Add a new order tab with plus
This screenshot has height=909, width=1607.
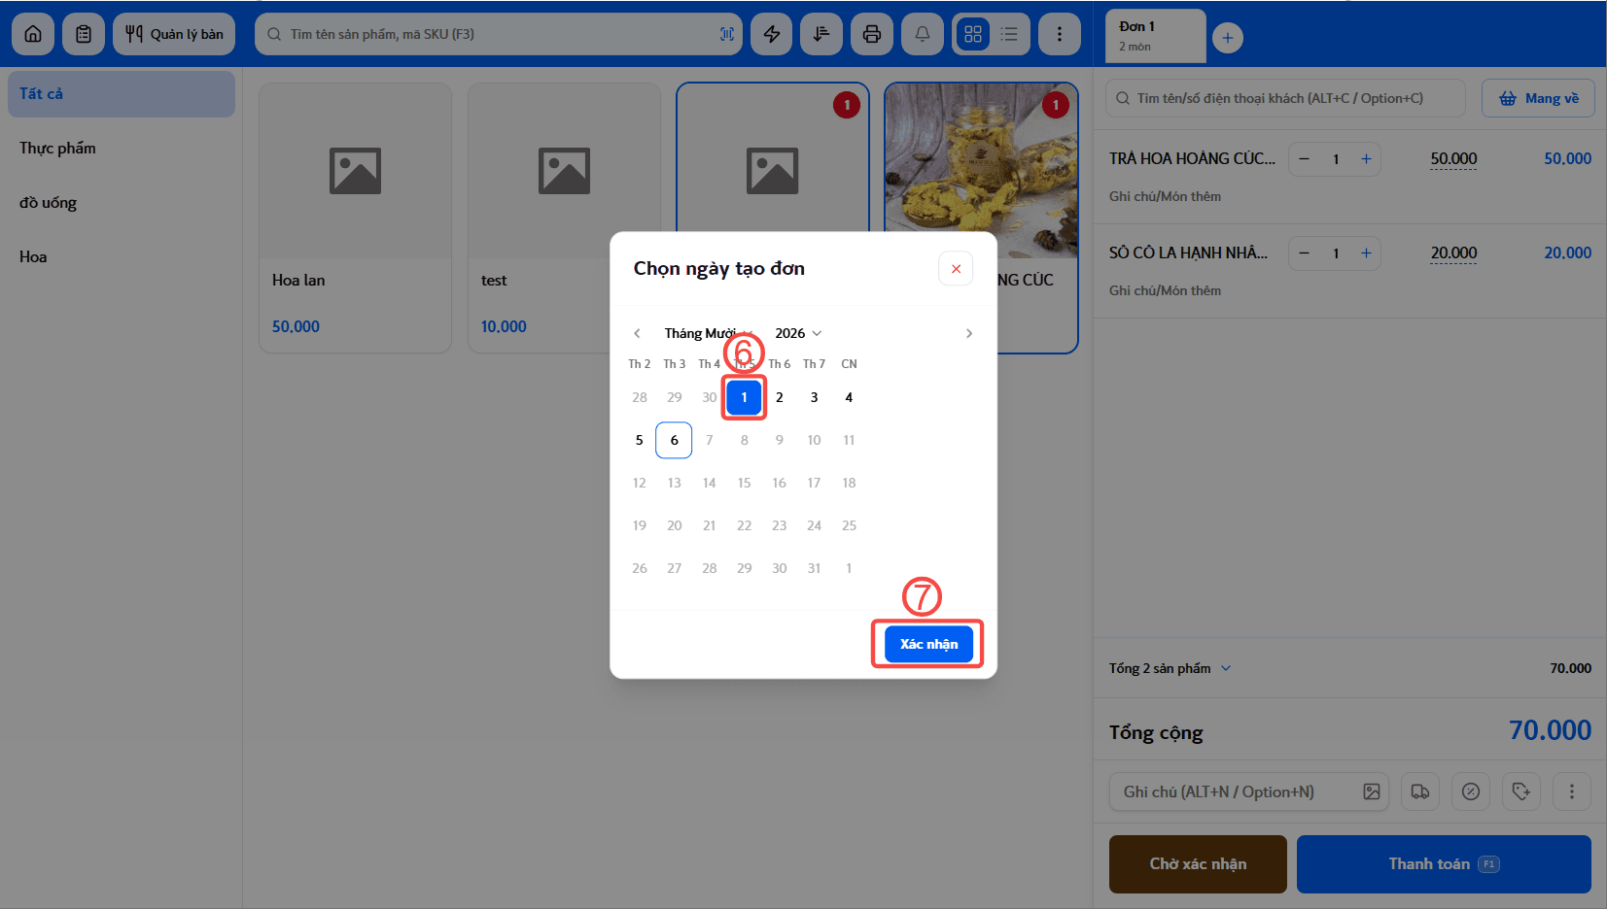pyautogui.click(x=1228, y=38)
